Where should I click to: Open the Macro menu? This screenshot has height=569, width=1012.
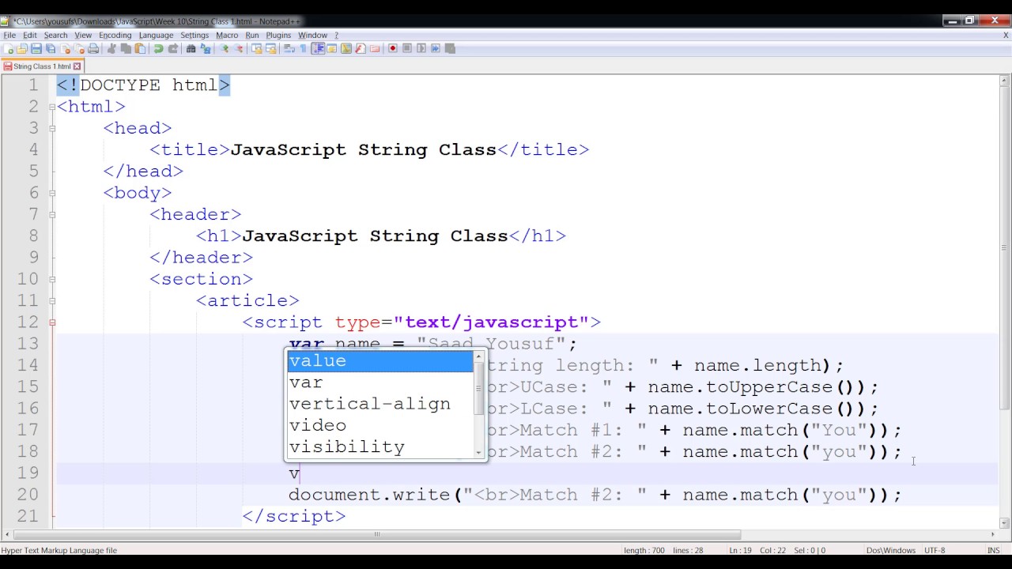coord(227,35)
